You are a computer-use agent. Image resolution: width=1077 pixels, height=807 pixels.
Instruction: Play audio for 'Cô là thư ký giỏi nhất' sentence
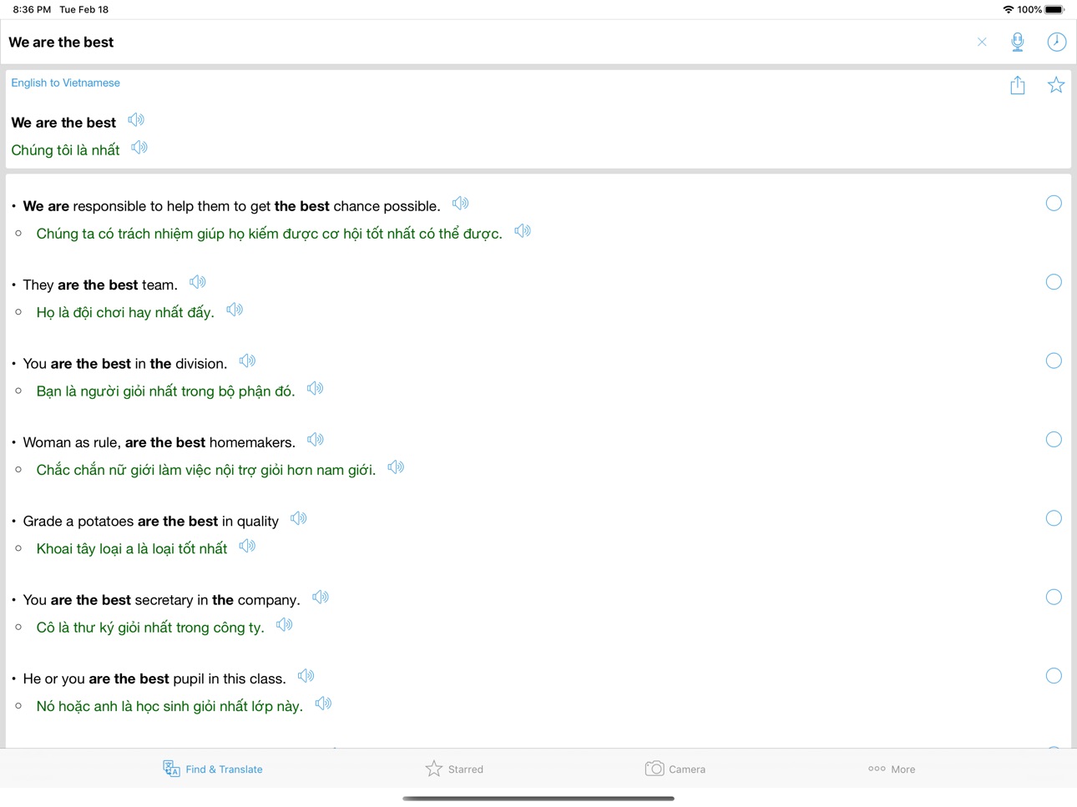click(x=284, y=625)
